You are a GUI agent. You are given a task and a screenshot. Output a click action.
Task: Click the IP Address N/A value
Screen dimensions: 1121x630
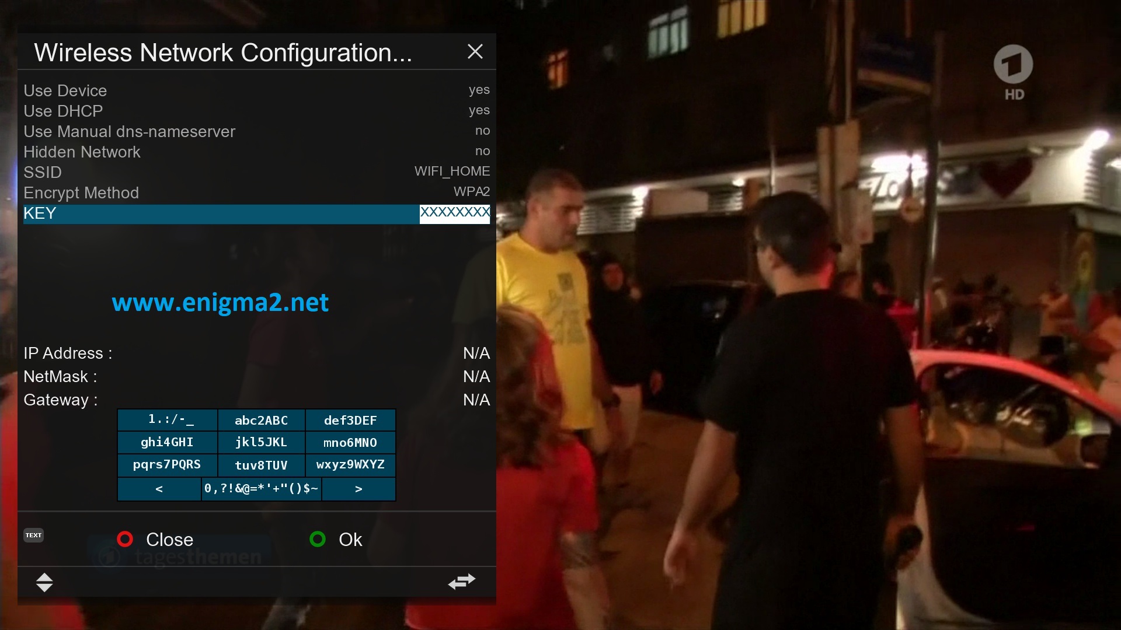[476, 353]
